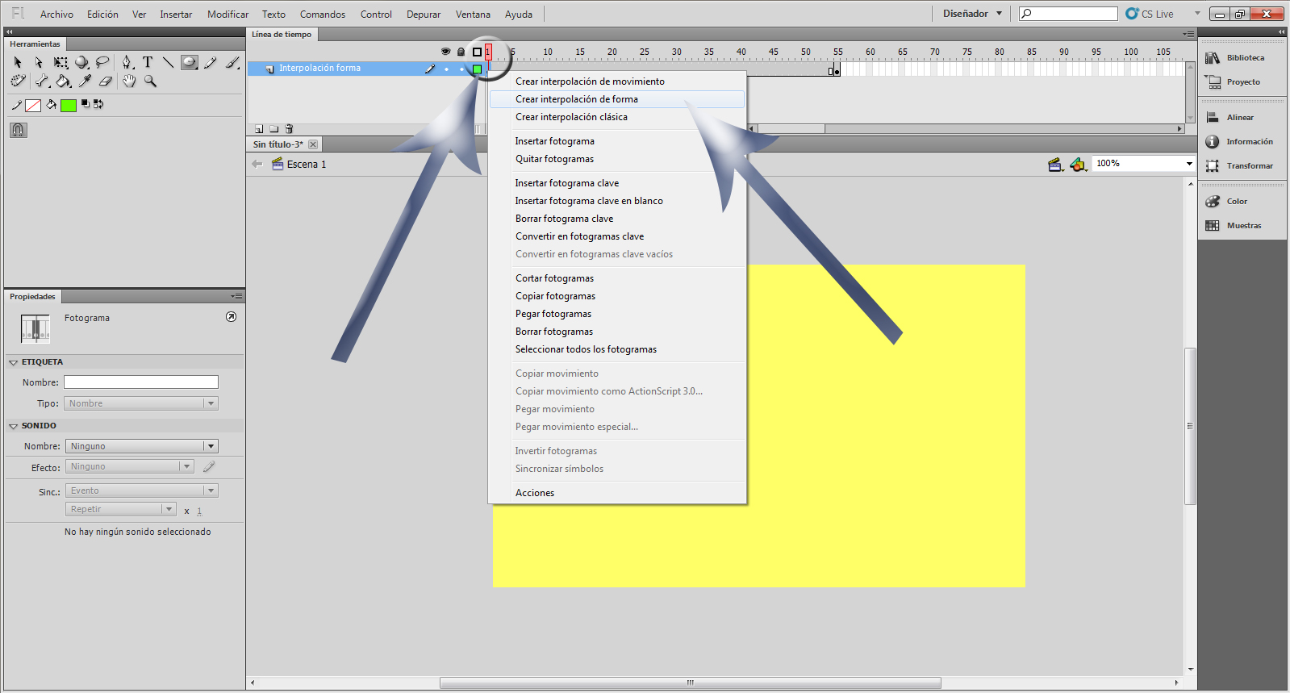Viewport: 1290px width, 693px height.
Task: Select the Lasso tool
Action: [102, 62]
